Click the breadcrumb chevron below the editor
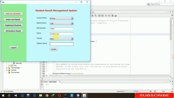 pyautogui.click(x=42, y=79)
